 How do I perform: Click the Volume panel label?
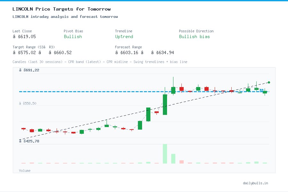click(x=25, y=171)
